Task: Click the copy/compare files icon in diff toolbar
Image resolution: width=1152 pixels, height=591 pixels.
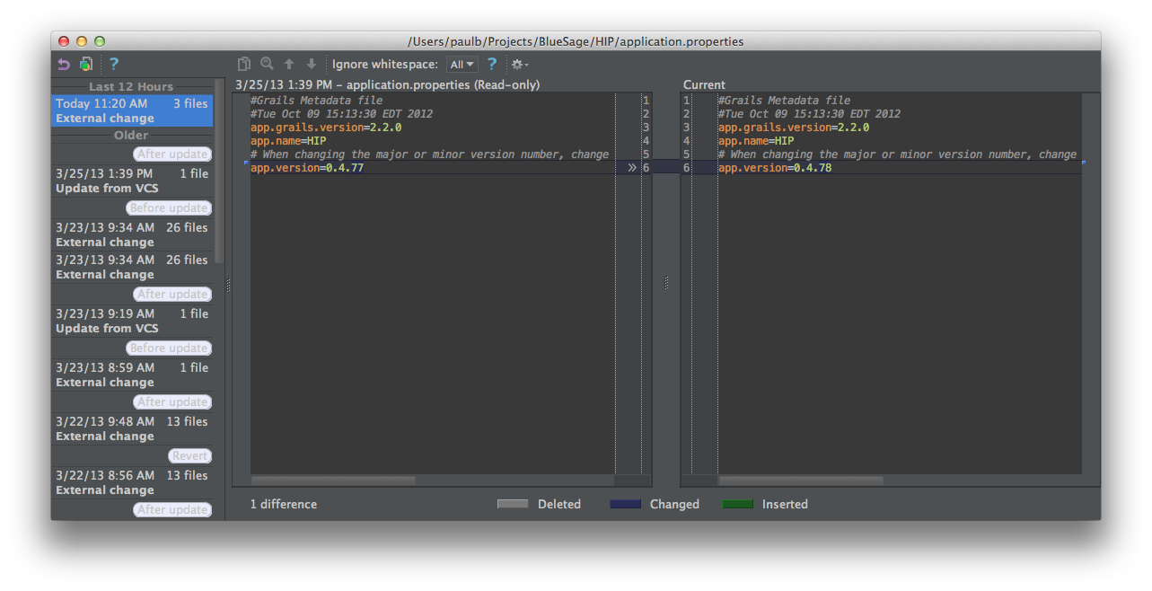Action: coord(244,64)
